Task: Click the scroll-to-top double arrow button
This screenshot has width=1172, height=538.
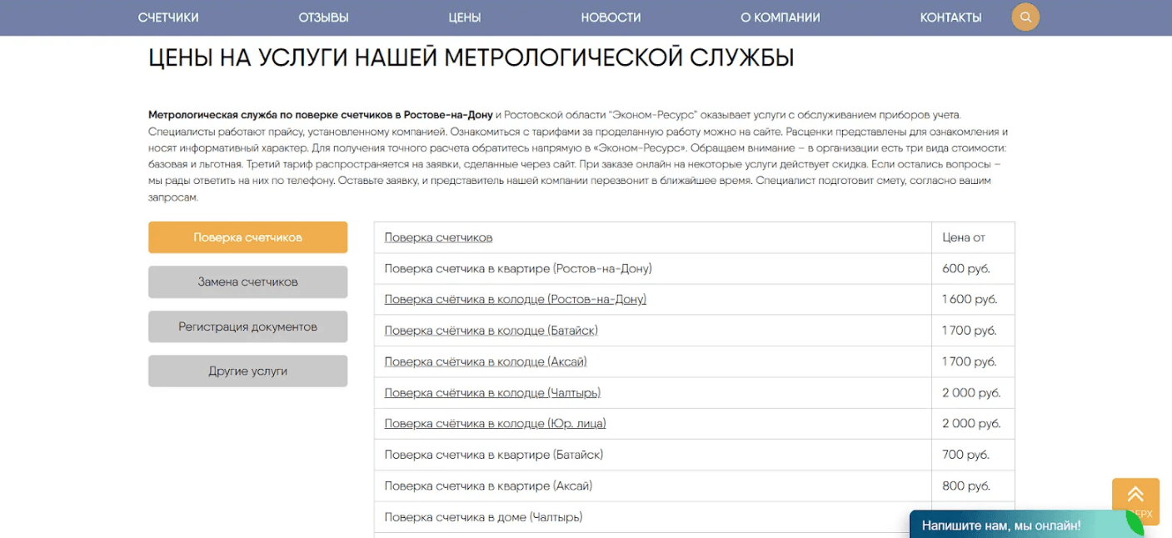Action: (1135, 502)
